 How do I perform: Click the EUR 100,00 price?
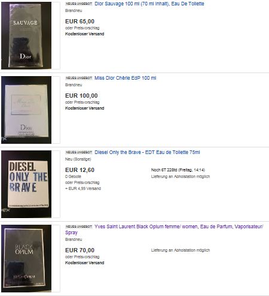81,96
